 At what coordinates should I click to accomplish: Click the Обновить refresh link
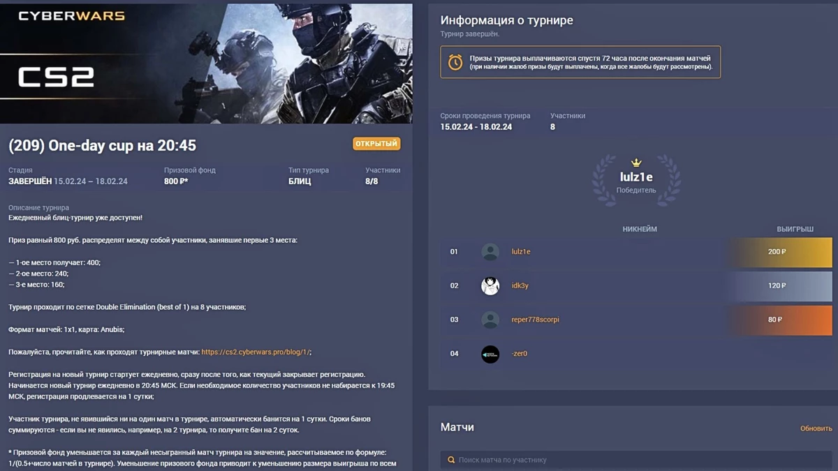tap(816, 428)
